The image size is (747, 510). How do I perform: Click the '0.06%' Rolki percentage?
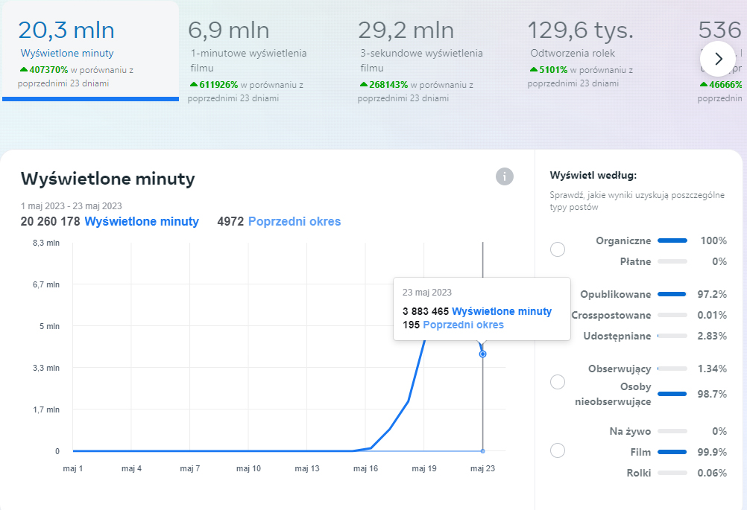coord(712,473)
